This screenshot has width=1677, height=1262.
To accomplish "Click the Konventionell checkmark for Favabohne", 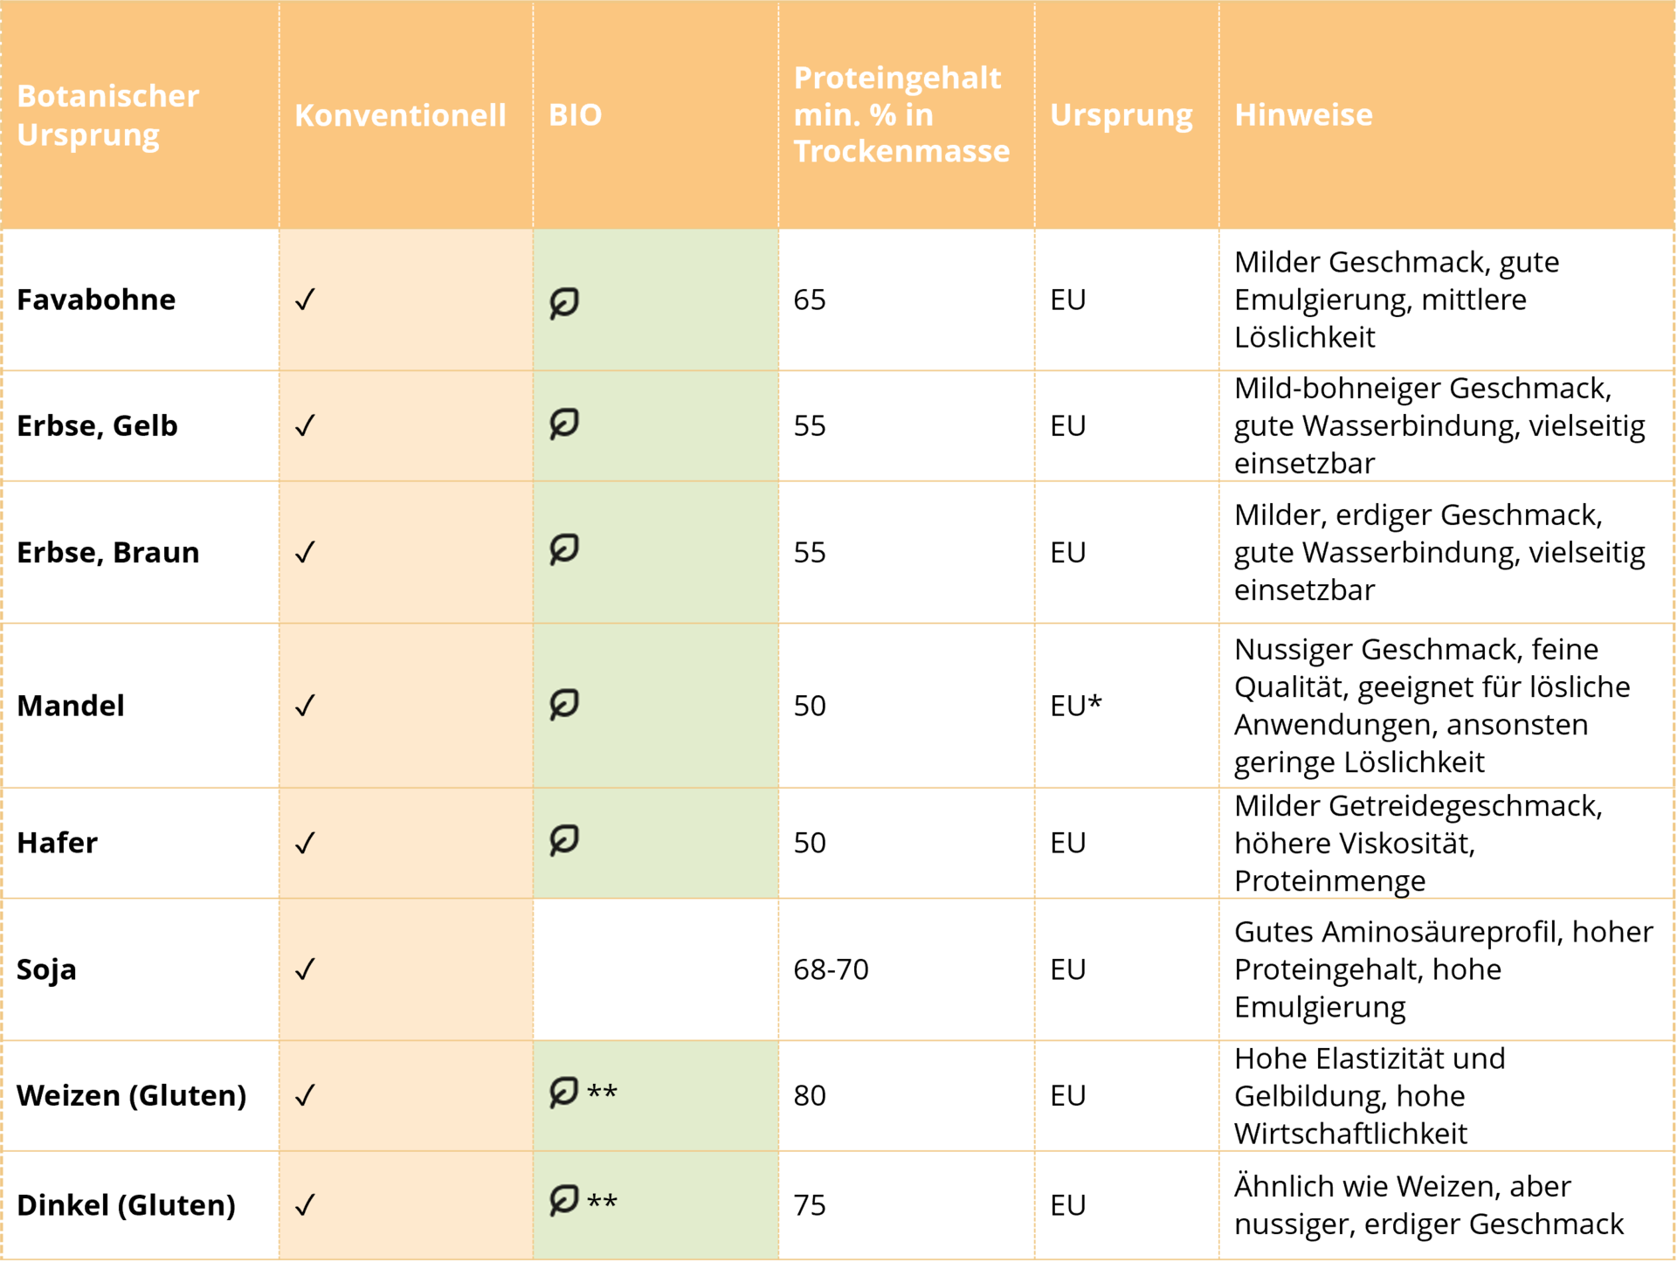I will (305, 300).
